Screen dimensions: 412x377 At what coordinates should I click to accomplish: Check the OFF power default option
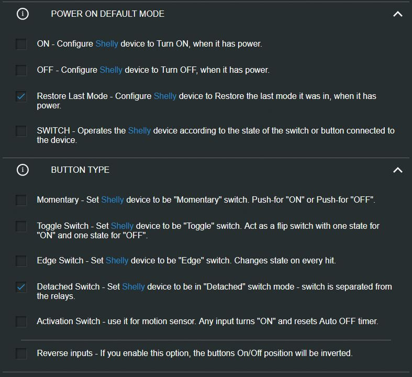coord(21,70)
